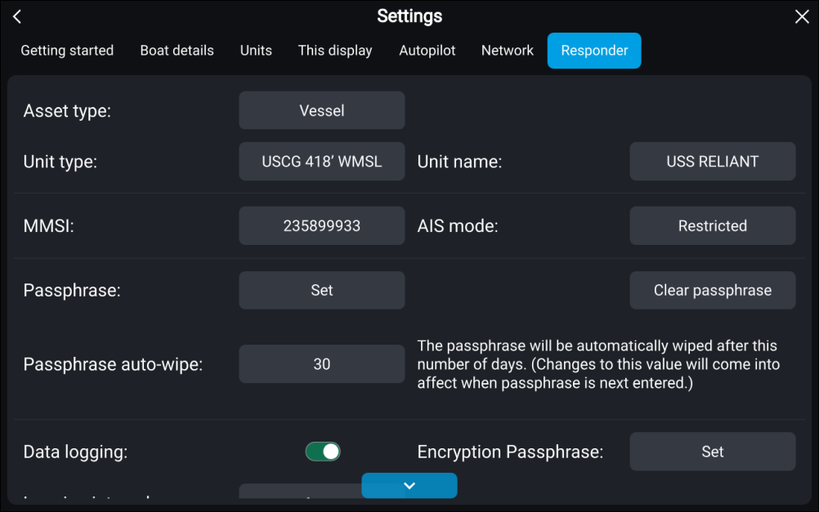Open the Autopilot tab
The height and width of the screenshot is (512, 819).
(x=427, y=51)
